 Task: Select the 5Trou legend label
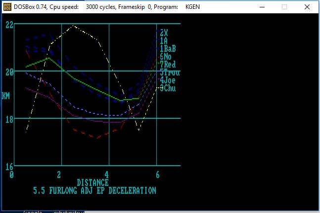click(170, 72)
